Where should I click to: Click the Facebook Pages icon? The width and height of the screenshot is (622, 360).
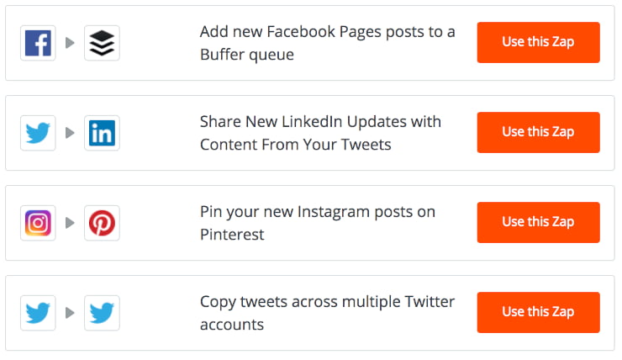coord(38,43)
